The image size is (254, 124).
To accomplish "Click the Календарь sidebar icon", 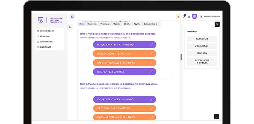I will coord(38,36).
